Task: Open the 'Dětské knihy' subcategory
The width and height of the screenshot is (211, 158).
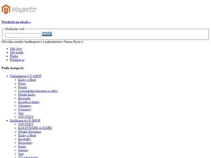Action: click(x=27, y=95)
